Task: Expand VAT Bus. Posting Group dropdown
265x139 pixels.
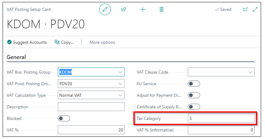Action: 120,72
